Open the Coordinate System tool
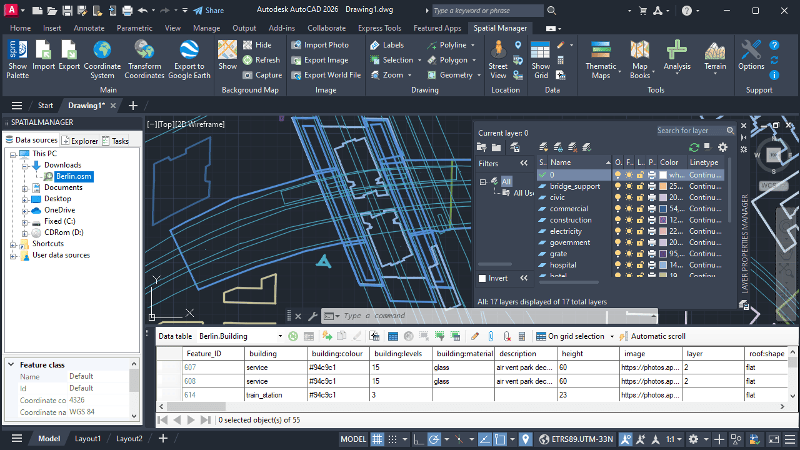800x450 pixels. (x=102, y=59)
